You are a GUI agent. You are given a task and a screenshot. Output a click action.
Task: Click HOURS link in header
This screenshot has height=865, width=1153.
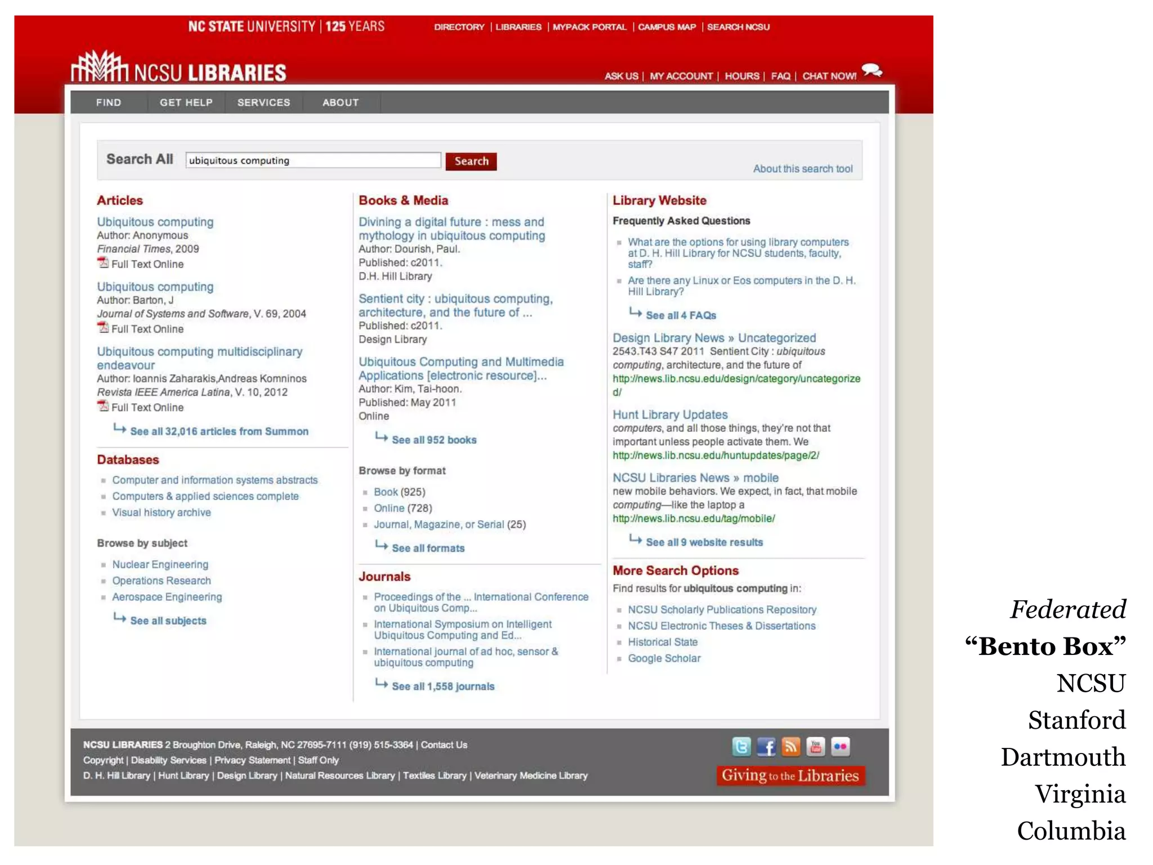[742, 76]
